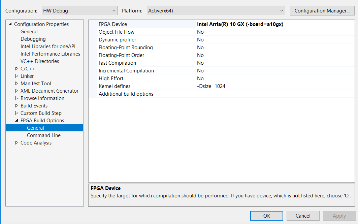Image resolution: width=358 pixels, height=224 pixels.
Task: Open the Configuration dropdown
Action: pyautogui.click(x=79, y=11)
